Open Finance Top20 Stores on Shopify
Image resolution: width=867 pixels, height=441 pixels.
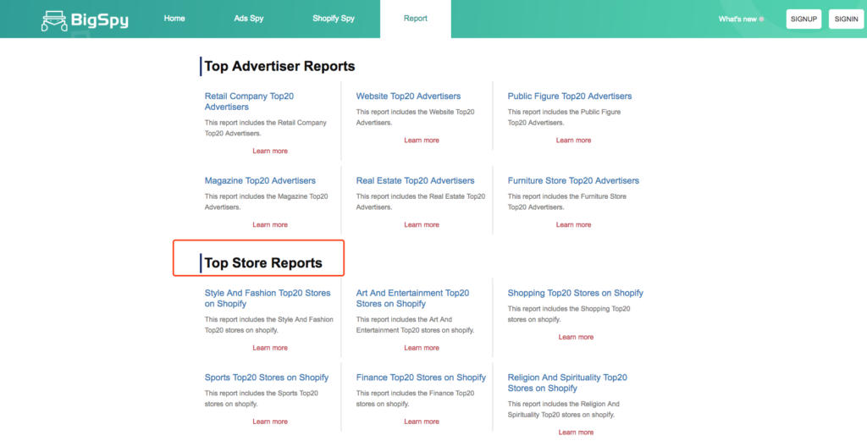[x=421, y=378]
